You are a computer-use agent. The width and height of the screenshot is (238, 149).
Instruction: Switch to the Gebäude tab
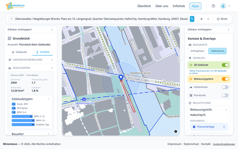point(19,52)
